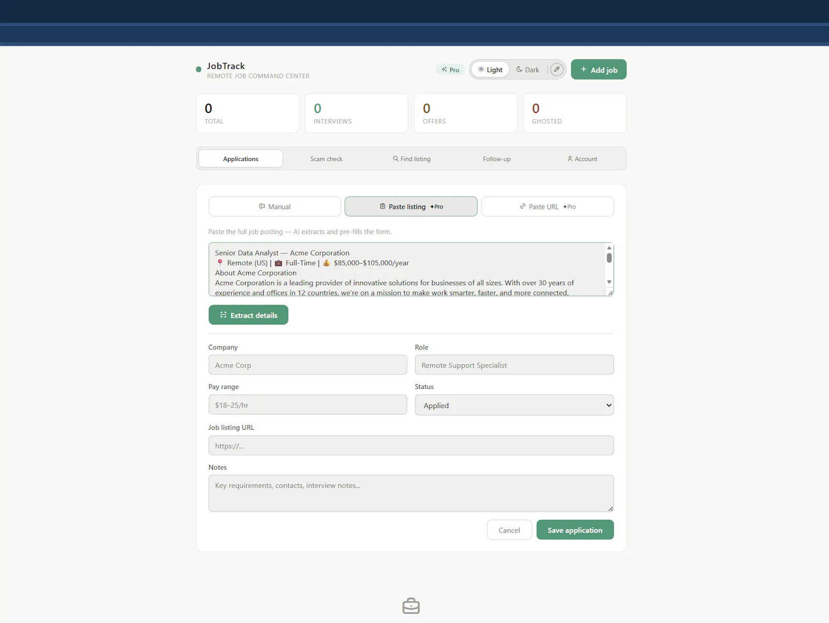The image size is (829, 623).
Task: Click the Add job button
Action: point(598,69)
